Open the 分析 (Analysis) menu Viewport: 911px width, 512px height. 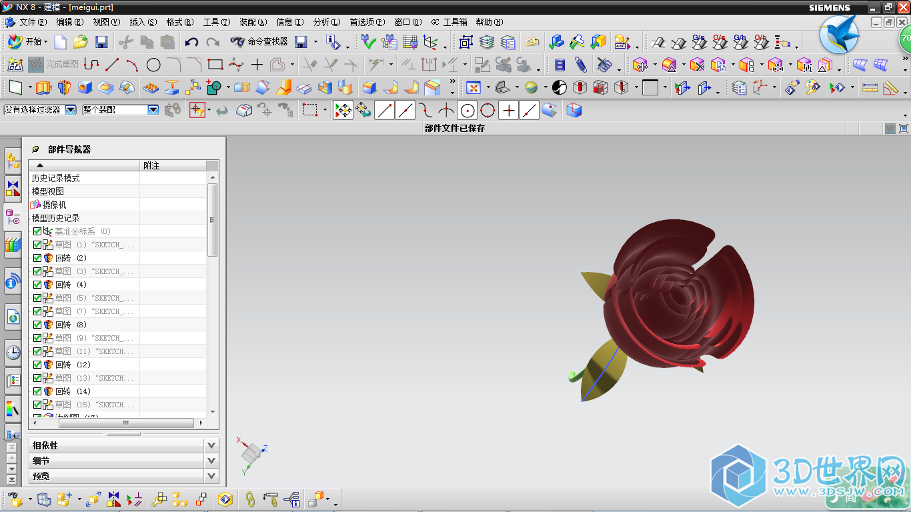tap(327, 22)
